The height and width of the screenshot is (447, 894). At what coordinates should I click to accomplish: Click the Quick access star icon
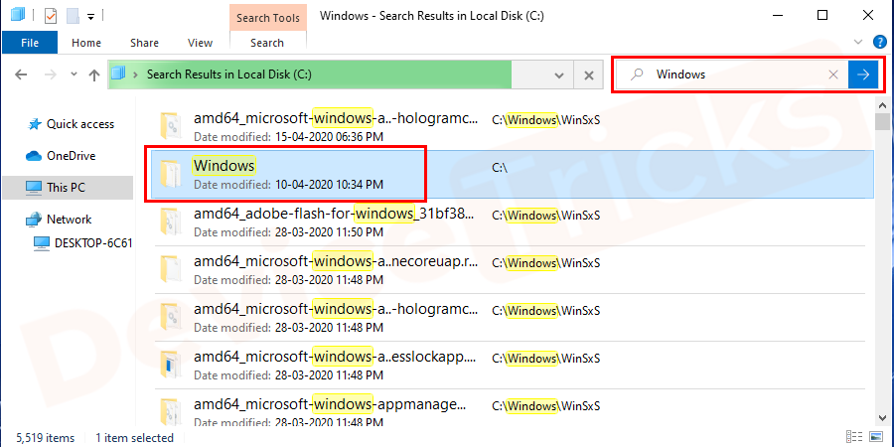pos(34,124)
